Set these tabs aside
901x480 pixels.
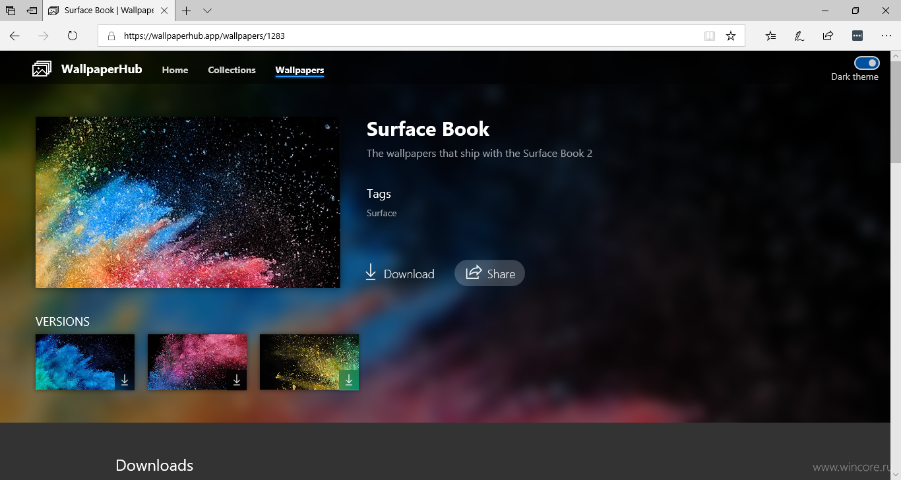click(32, 11)
